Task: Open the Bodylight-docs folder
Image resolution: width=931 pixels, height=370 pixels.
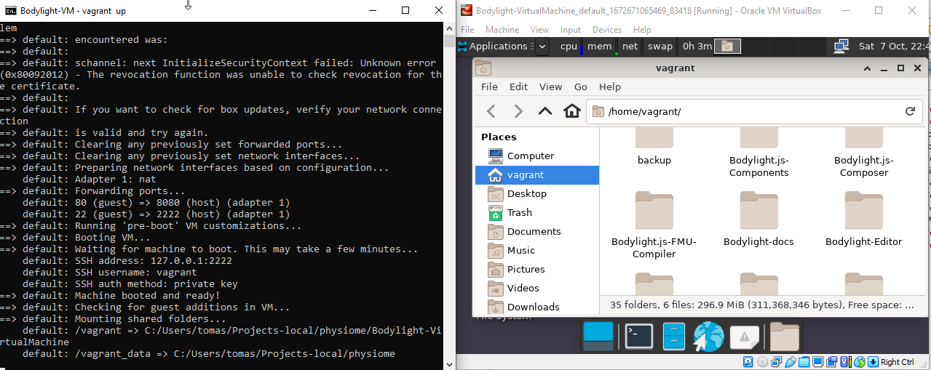Action: point(758,218)
